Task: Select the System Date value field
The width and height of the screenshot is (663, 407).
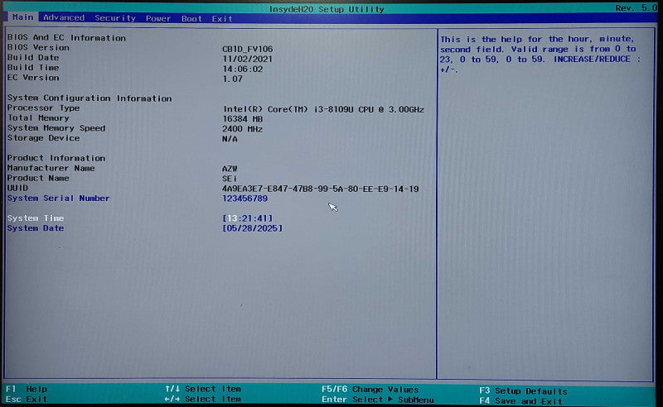Action: tap(253, 228)
